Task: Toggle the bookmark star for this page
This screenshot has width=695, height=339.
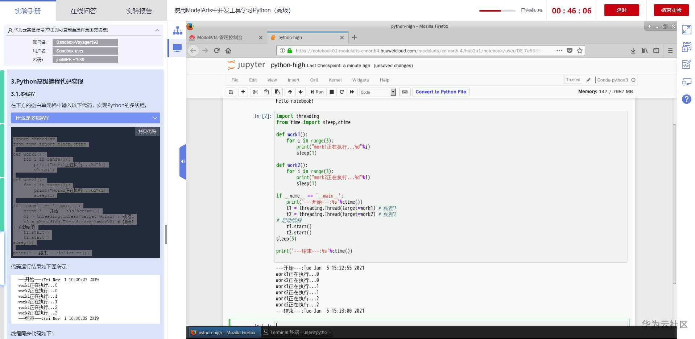Action: pyautogui.click(x=579, y=51)
